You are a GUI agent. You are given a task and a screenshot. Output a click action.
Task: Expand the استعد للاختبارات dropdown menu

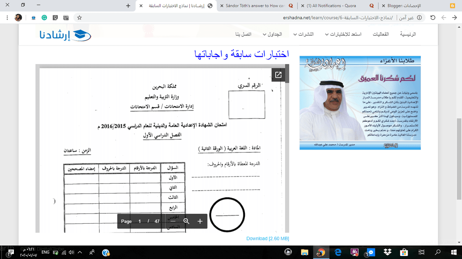(343, 34)
